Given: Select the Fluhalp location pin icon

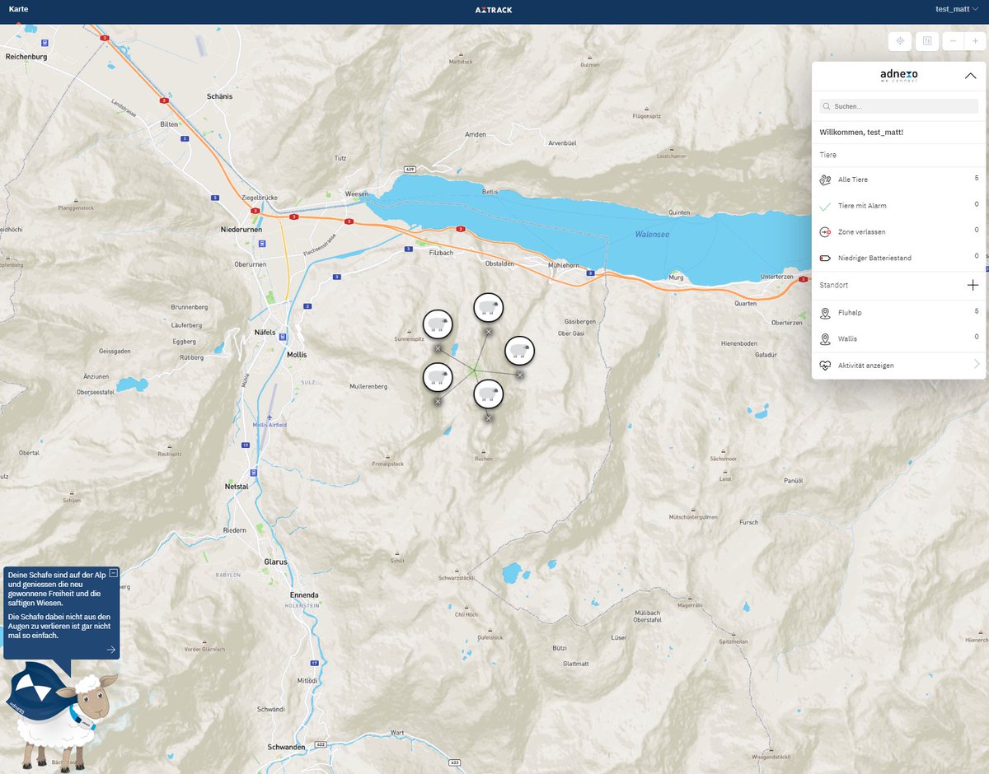Looking at the screenshot, I should [x=825, y=312].
